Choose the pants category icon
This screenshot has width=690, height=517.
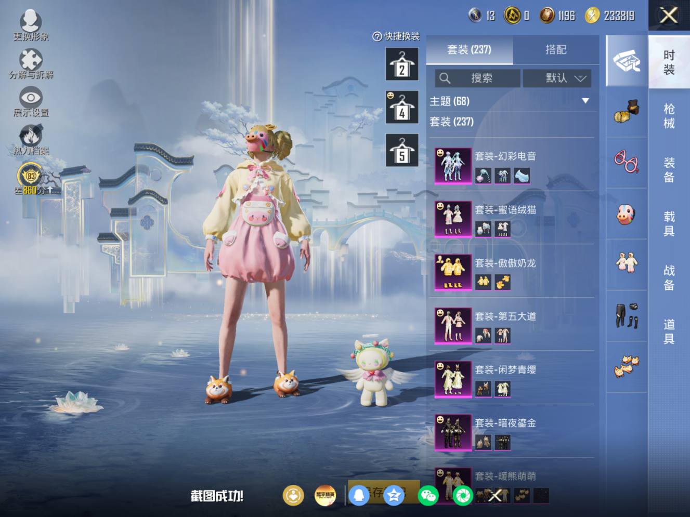point(627,315)
